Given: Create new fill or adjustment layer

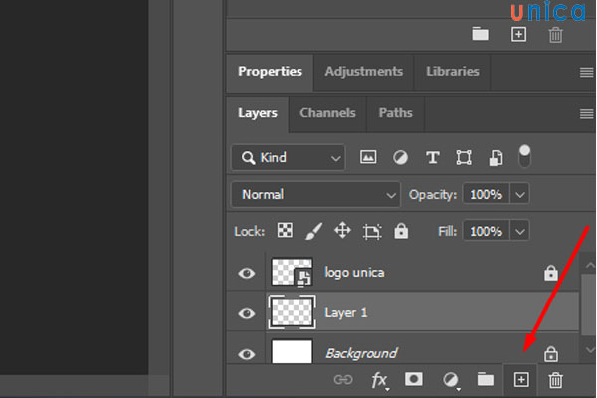Looking at the screenshot, I should point(451,380).
